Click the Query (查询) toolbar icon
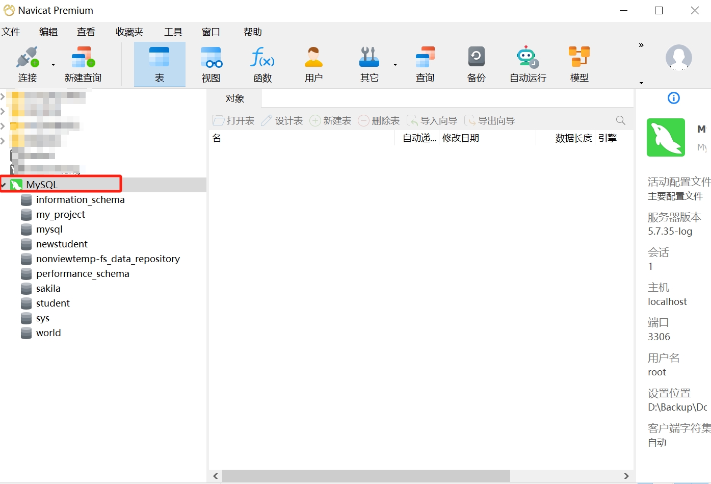This screenshot has height=484, width=711. point(425,58)
